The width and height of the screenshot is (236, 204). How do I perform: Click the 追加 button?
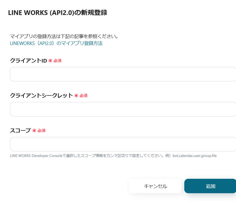[x=210, y=186]
